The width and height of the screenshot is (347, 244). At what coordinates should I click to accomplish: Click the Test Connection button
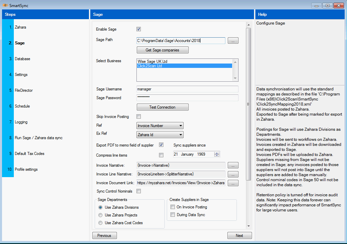163,107
